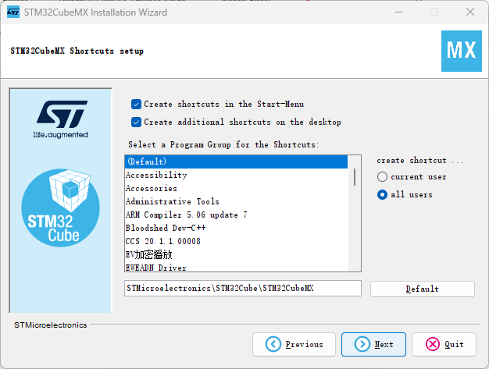Quit the installation wizard
Viewport: 489px width, 369px height.
pos(444,344)
